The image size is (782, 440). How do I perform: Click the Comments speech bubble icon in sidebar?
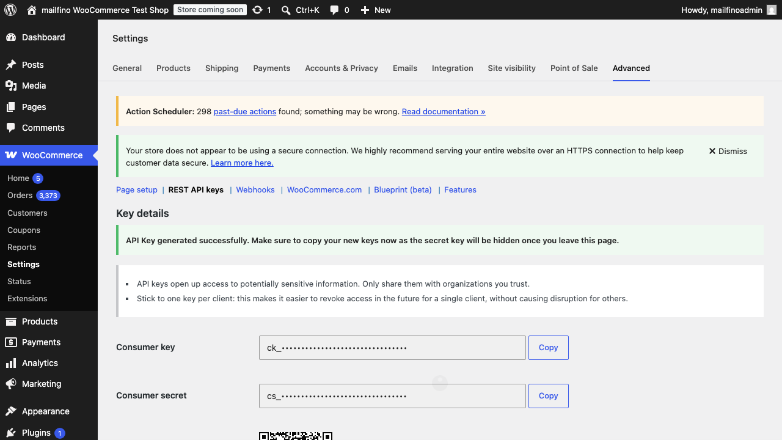11,128
